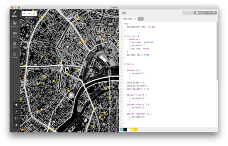Pick the yellow color swatch

coord(132,129)
